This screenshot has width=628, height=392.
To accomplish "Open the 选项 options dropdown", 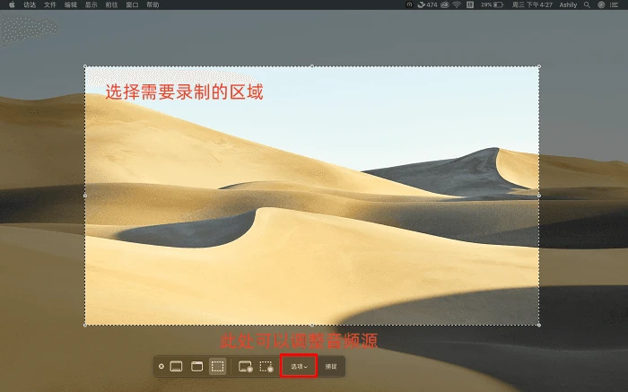I will [299, 366].
